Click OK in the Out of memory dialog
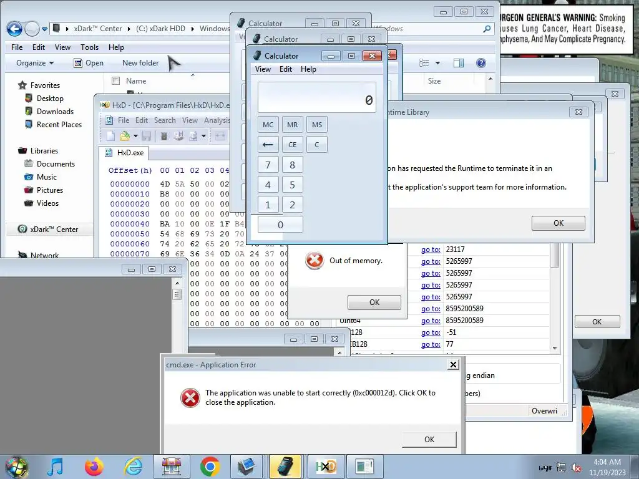The width and height of the screenshot is (639, 479). point(374,302)
